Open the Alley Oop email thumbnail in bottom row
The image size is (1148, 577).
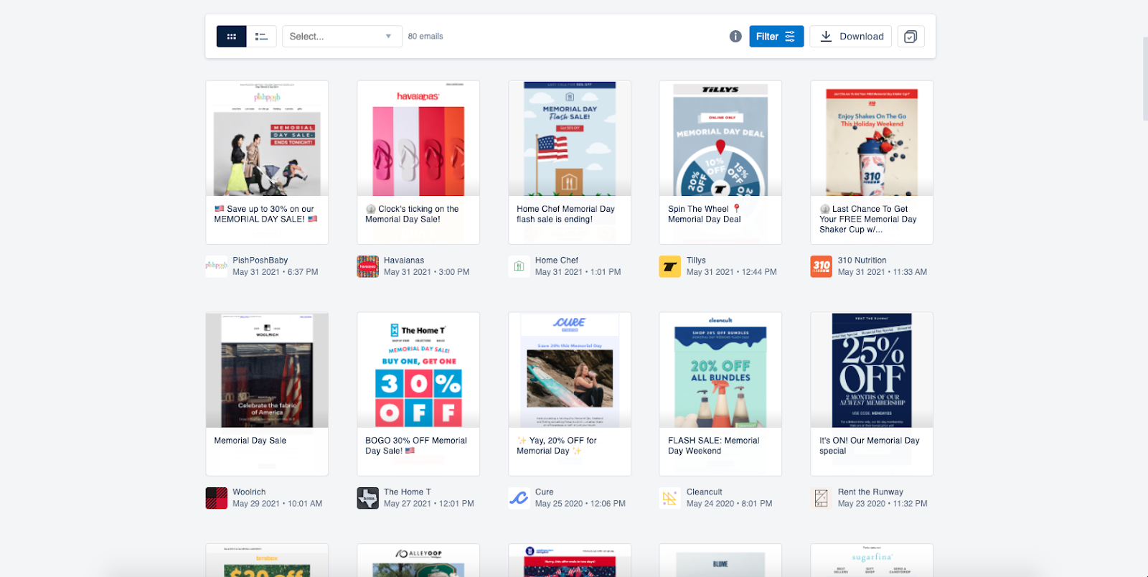[x=418, y=560]
